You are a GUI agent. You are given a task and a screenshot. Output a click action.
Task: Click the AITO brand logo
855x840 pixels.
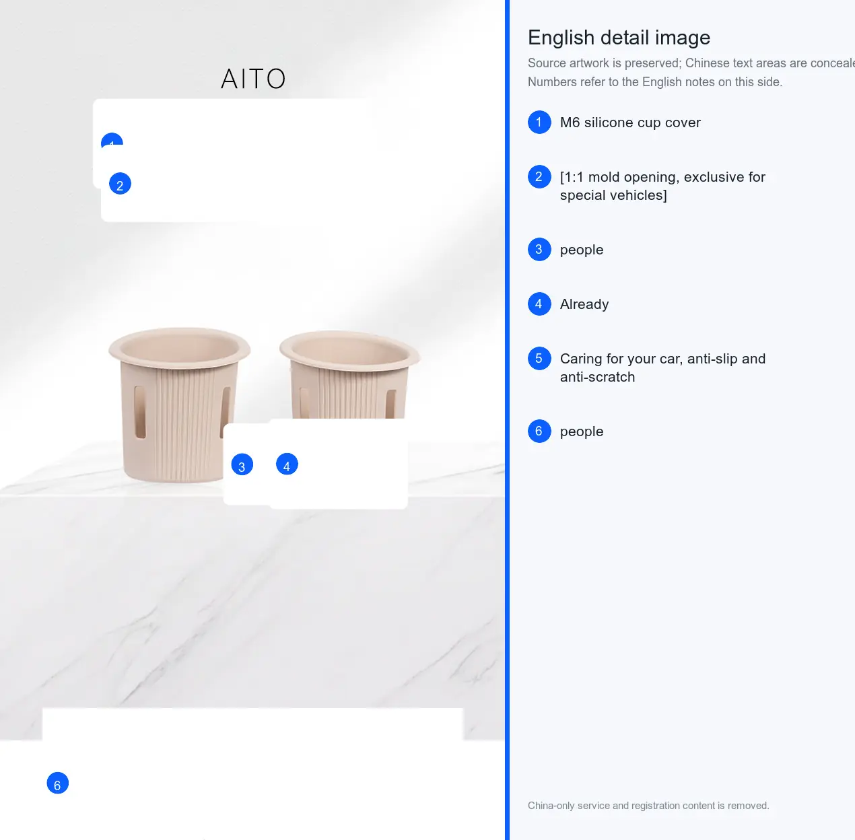click(253, 79)
